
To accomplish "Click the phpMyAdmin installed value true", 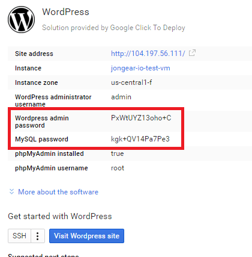I will click(x=117, y=153).
